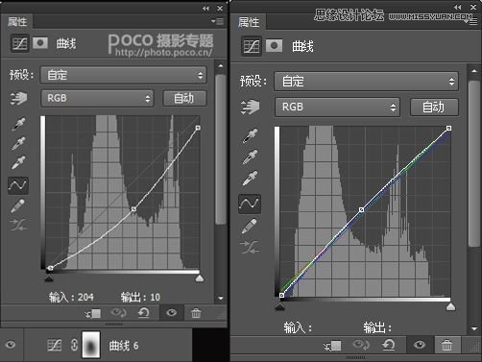Reset adjustment defaults in left panel
The height and width of the screenshot is (362, 482).
pyautogui.click(x=144, y=312)
